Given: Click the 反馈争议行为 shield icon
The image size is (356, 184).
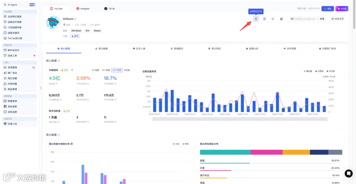Looking at the screenshot, I should 256,19.
